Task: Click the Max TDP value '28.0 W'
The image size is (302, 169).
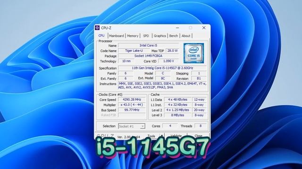Action: [x=172, y=51]
